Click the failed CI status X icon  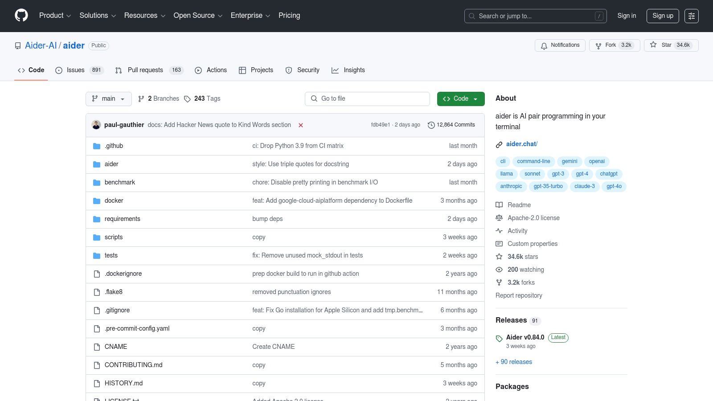tap(301, 125)
